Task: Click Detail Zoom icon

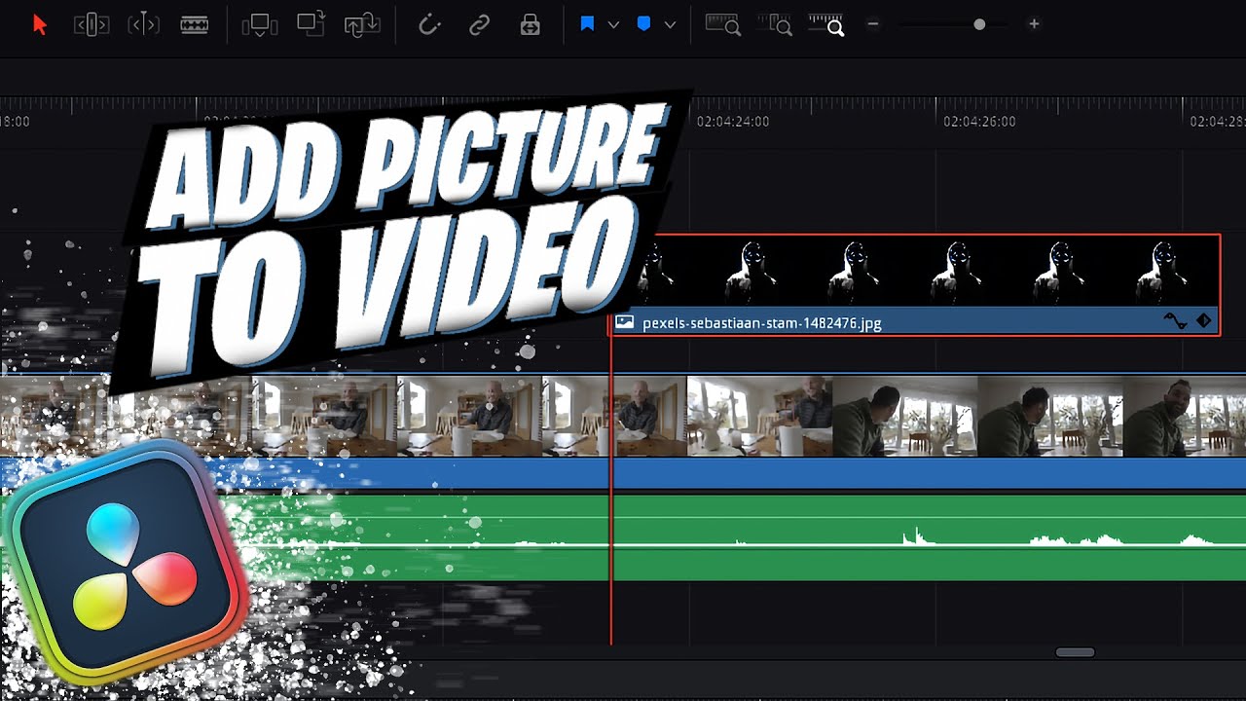Action: [775, 25]
